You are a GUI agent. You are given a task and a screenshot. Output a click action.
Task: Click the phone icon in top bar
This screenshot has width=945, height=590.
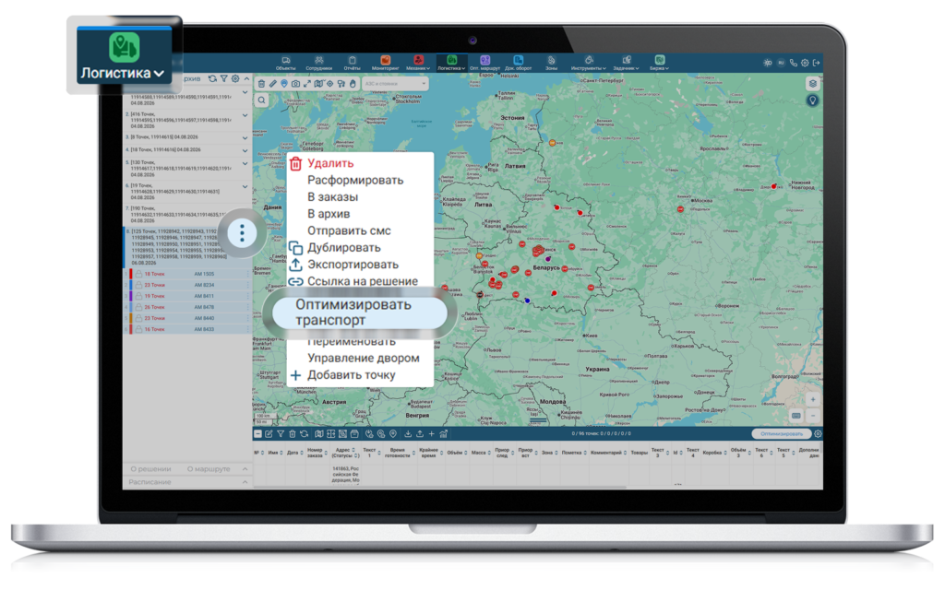(x=793, y=63)
